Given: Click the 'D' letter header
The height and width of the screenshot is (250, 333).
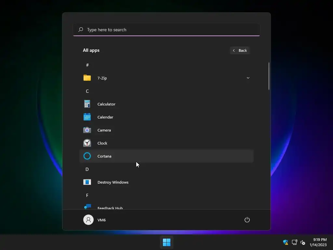Looking at the screenshot, I should [87, 169].
